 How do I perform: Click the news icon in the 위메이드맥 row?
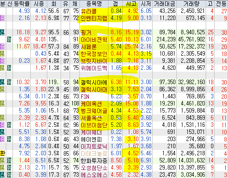(x=9, y=68)
